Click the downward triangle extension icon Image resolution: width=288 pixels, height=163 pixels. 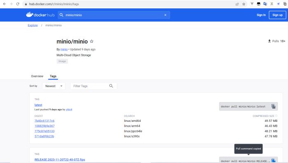coord(252,4)
